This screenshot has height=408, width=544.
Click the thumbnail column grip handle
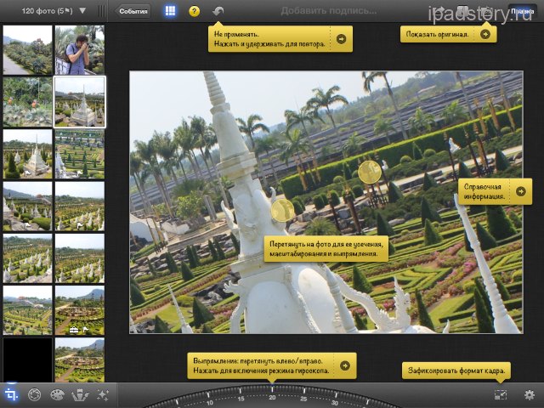click(102, 11)
